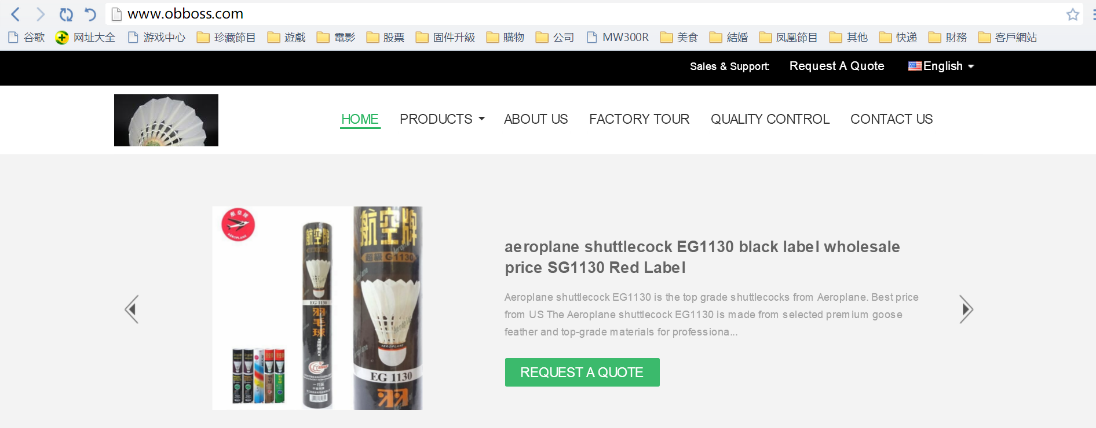Screen dimensions: 1096x428
Task: Open the aeroplane shuttlecock EG1130 product title
Action: pos(702,257)
